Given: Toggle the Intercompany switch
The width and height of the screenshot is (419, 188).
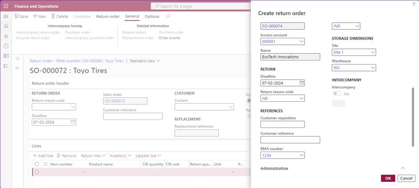Looking at the screenshot, I should click(x=337, y=94).
